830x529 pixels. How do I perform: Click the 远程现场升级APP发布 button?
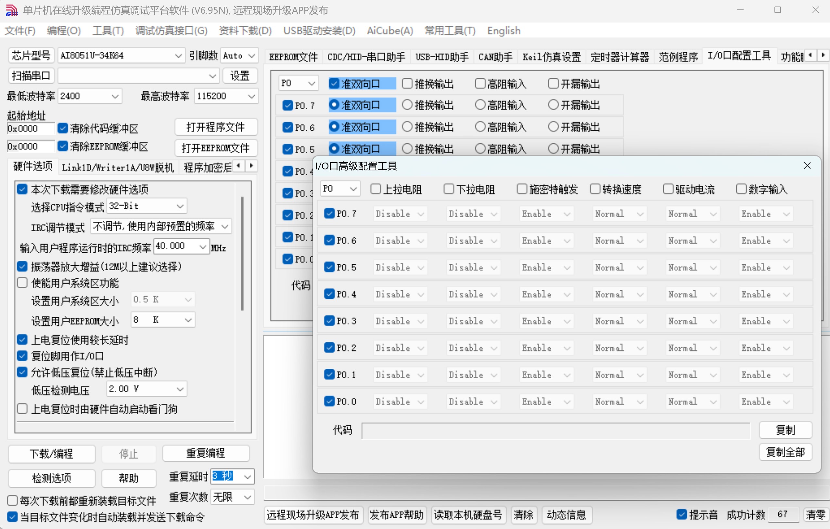pos(313,515)
